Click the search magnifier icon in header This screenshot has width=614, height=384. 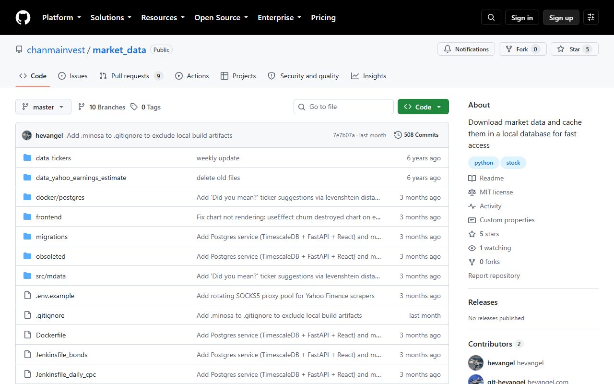pyautogui.click(x=491, y=18)
